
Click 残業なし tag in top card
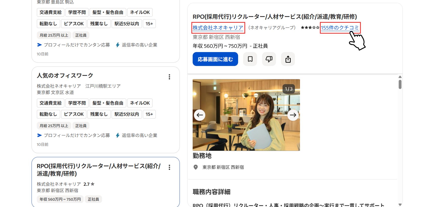click(x=99, y=24)
